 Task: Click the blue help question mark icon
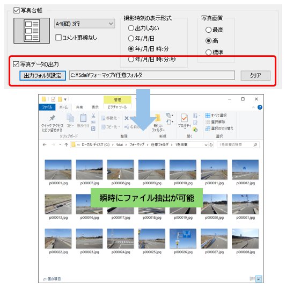click(x=260, y=107)
